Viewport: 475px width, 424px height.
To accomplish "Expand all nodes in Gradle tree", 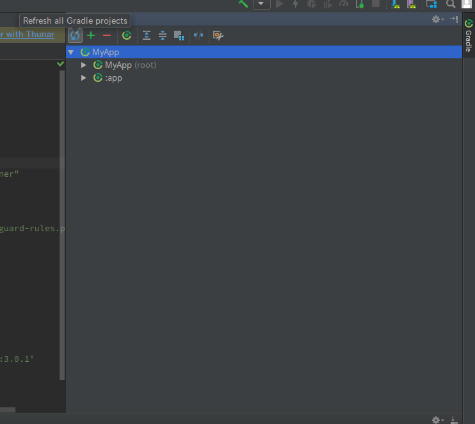I will tap(147, 35).
